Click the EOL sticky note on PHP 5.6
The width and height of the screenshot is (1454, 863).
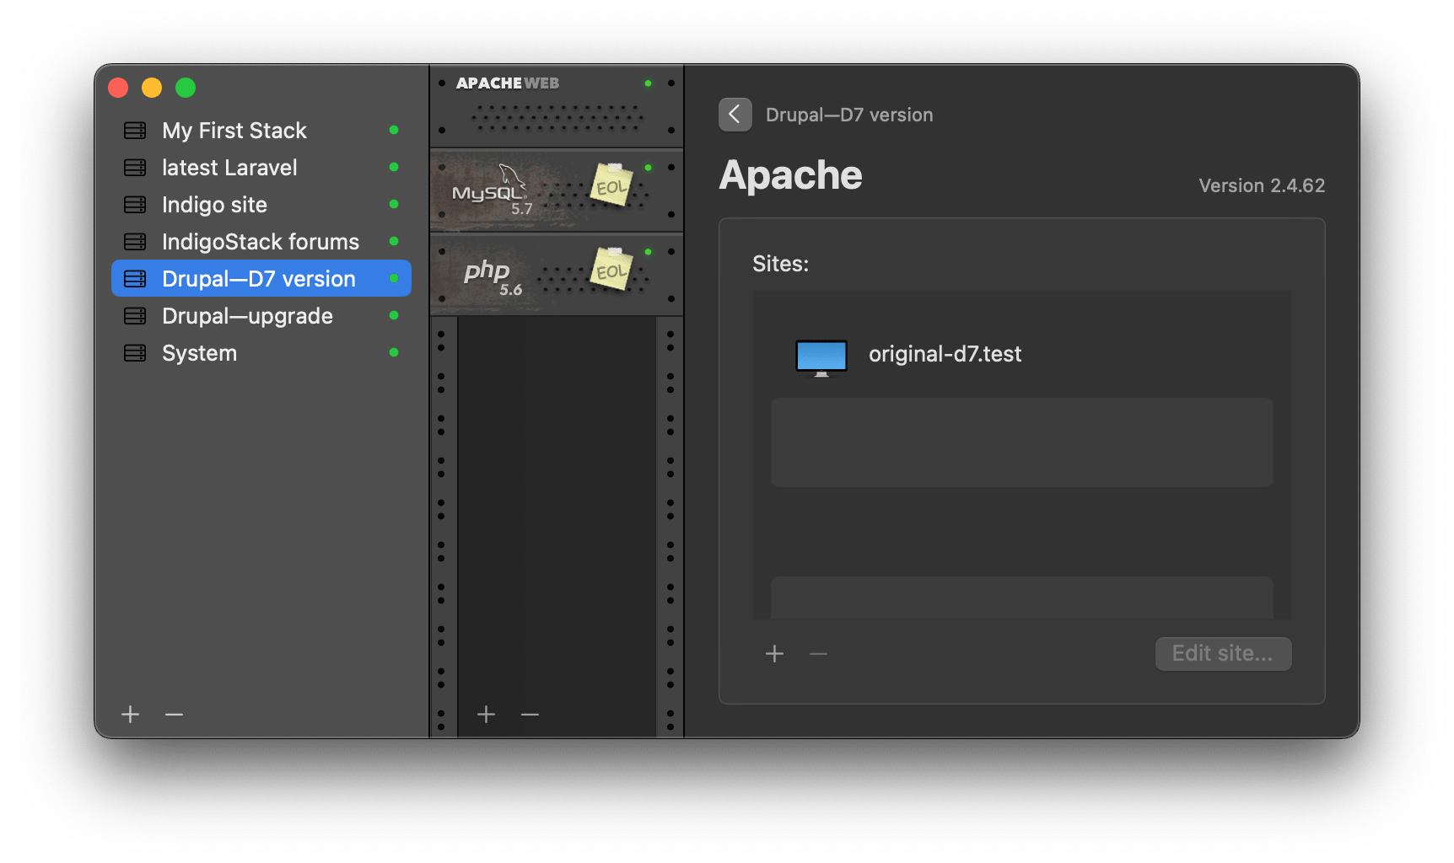coord(612,270)
